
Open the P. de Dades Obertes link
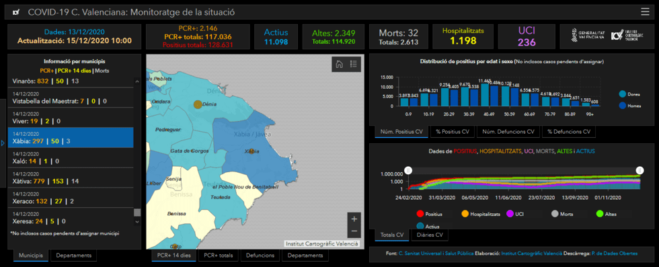pos(614,254)
